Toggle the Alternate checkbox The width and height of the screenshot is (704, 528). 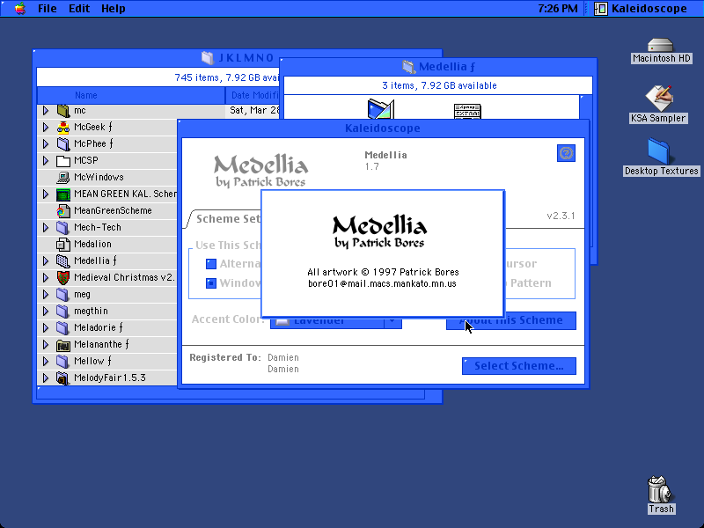click(x=211, y=263)
